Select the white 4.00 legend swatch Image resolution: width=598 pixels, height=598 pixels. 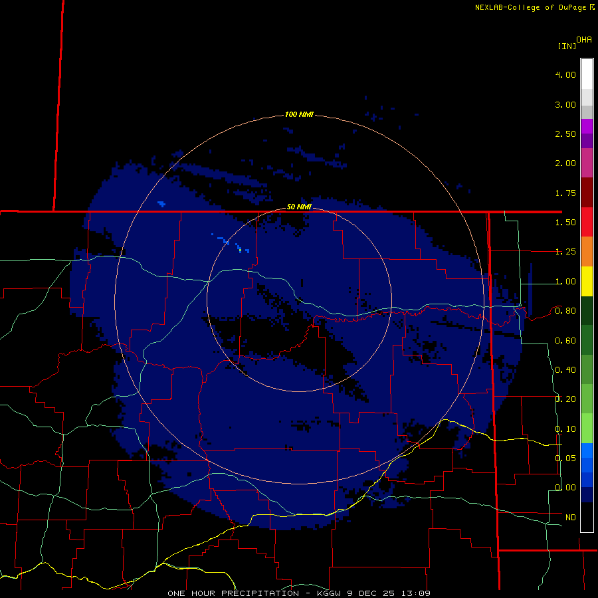(x=587, y=74)
